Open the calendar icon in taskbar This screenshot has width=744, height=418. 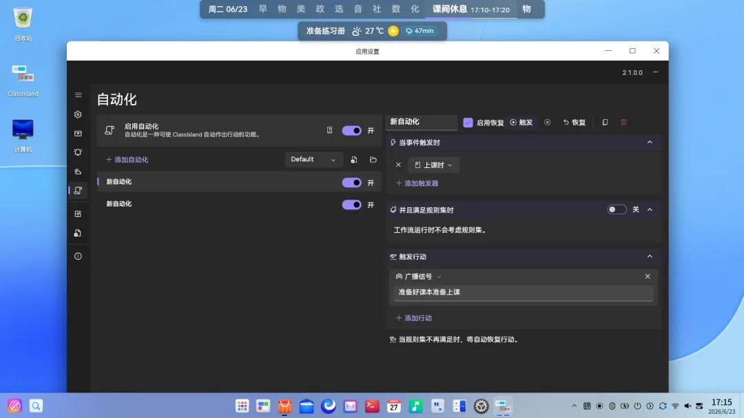coord(394,406)
